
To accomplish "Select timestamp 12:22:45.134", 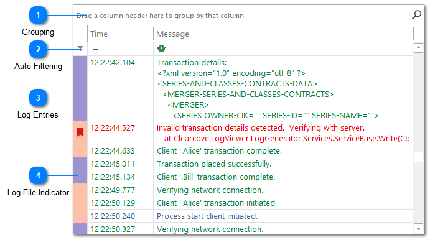I will (x=113, y=177).
